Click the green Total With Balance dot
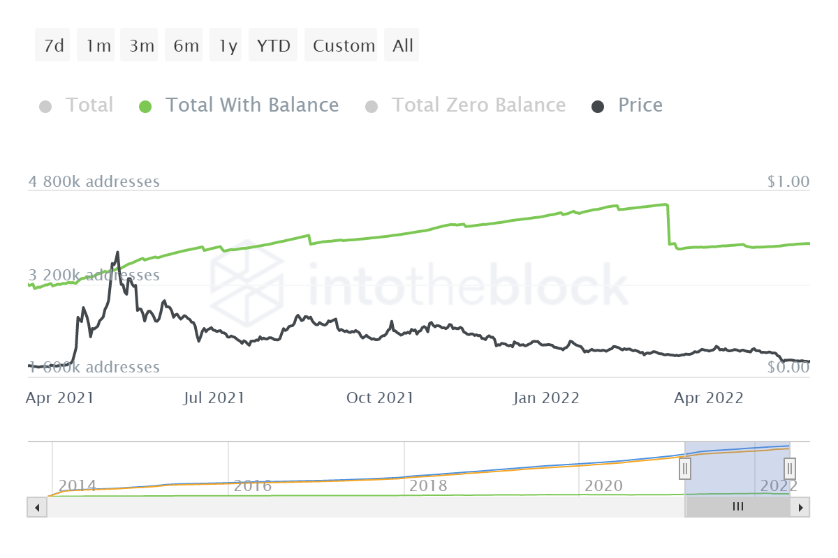The height and width of the screenshot is (558, 838). 145,107
